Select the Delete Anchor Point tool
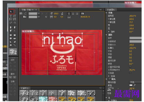This screenshot has width=144, height=102. click(15, 27)
